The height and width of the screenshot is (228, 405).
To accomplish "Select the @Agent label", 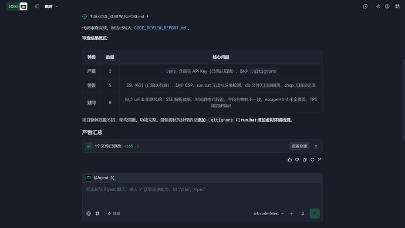I will (x=101, y=177).
